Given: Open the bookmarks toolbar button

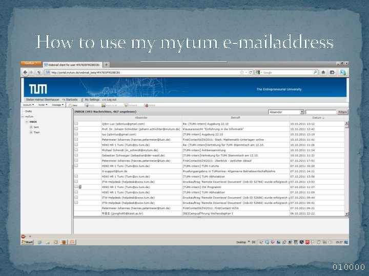Looking at the screenshot, I should click(x=332, y=73).
